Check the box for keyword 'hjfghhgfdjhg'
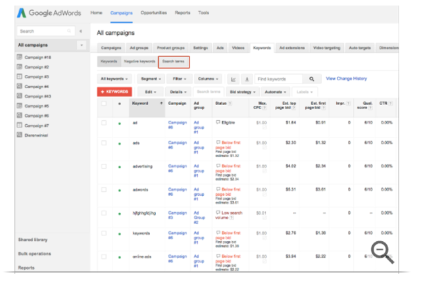Screen dimensions: 421x284 pos(104,213)
